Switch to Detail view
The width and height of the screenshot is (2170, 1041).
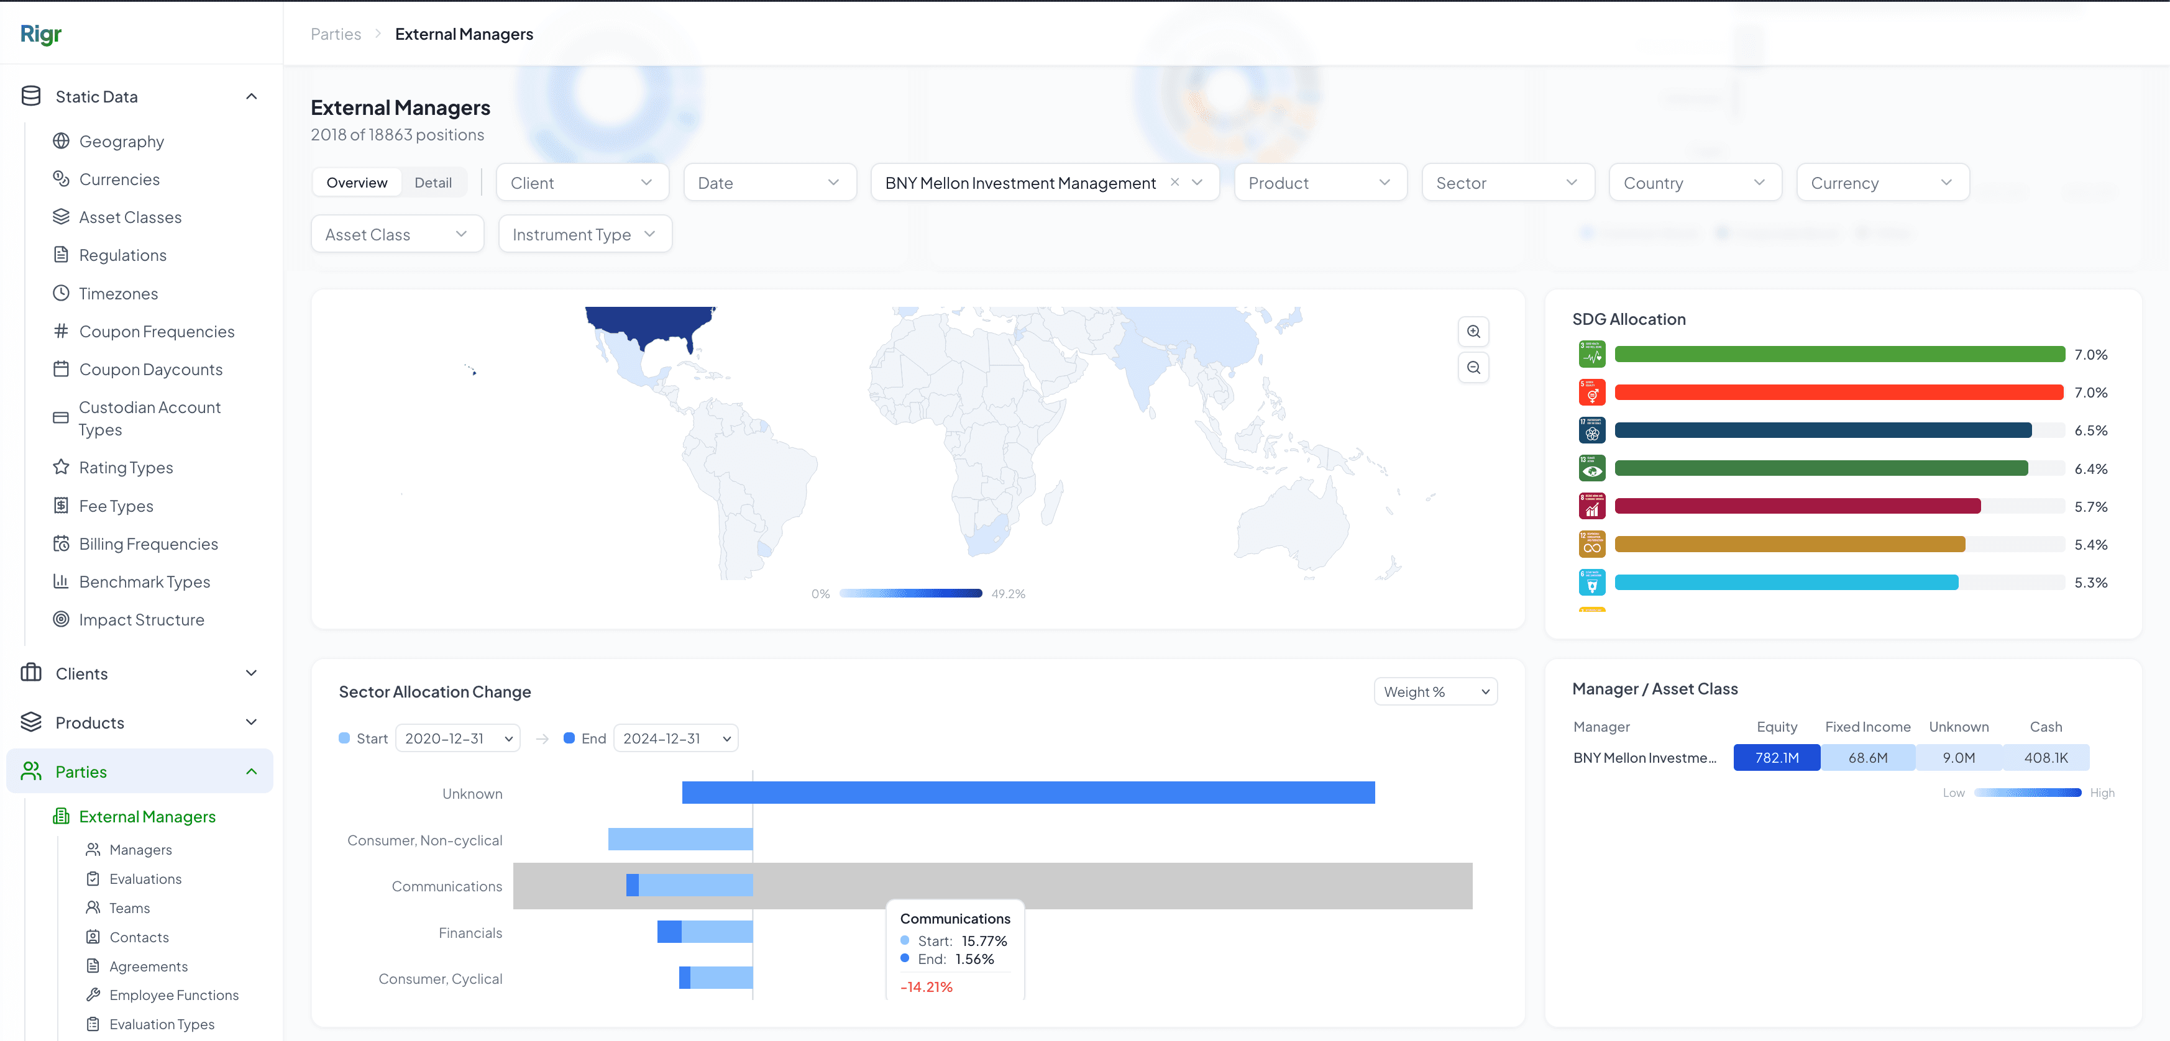(x=433, y=183)
